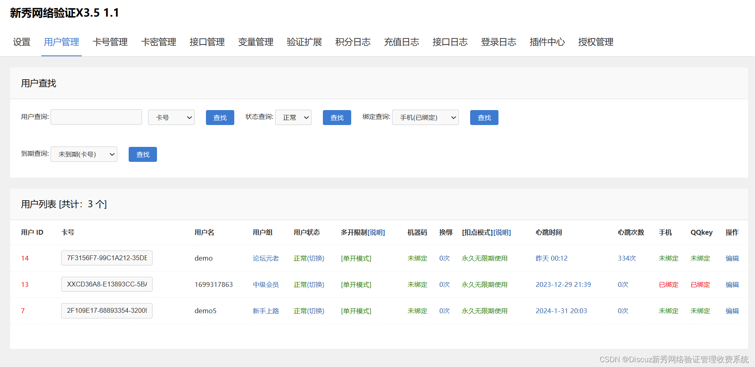Go to the 卡密管理 tab
The height and width of the screenshot is (367, 755).
coord(159,42)
